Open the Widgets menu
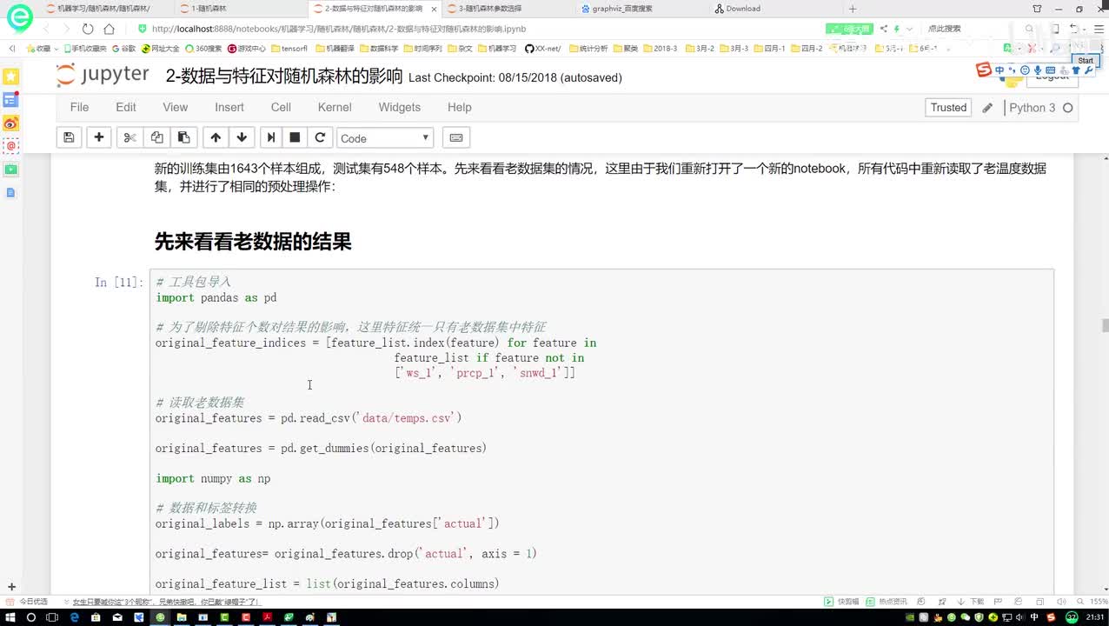 click(400, 107)
